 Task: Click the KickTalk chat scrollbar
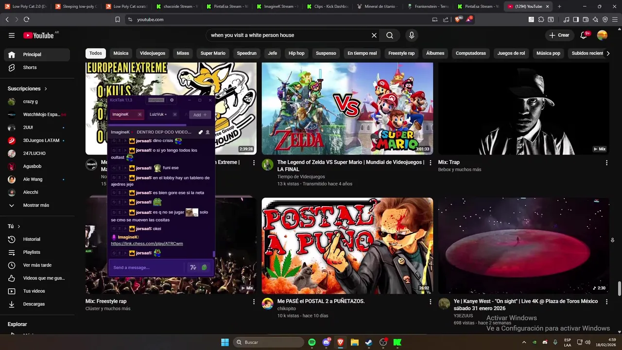(x=214, y=254)
